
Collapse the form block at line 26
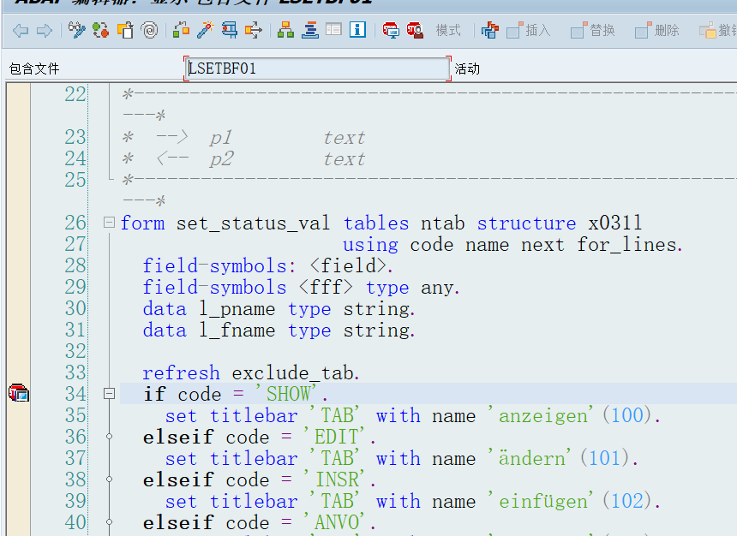(x=110, y=223)
